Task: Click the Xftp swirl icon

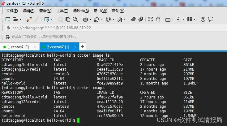Action: (133, 19)
